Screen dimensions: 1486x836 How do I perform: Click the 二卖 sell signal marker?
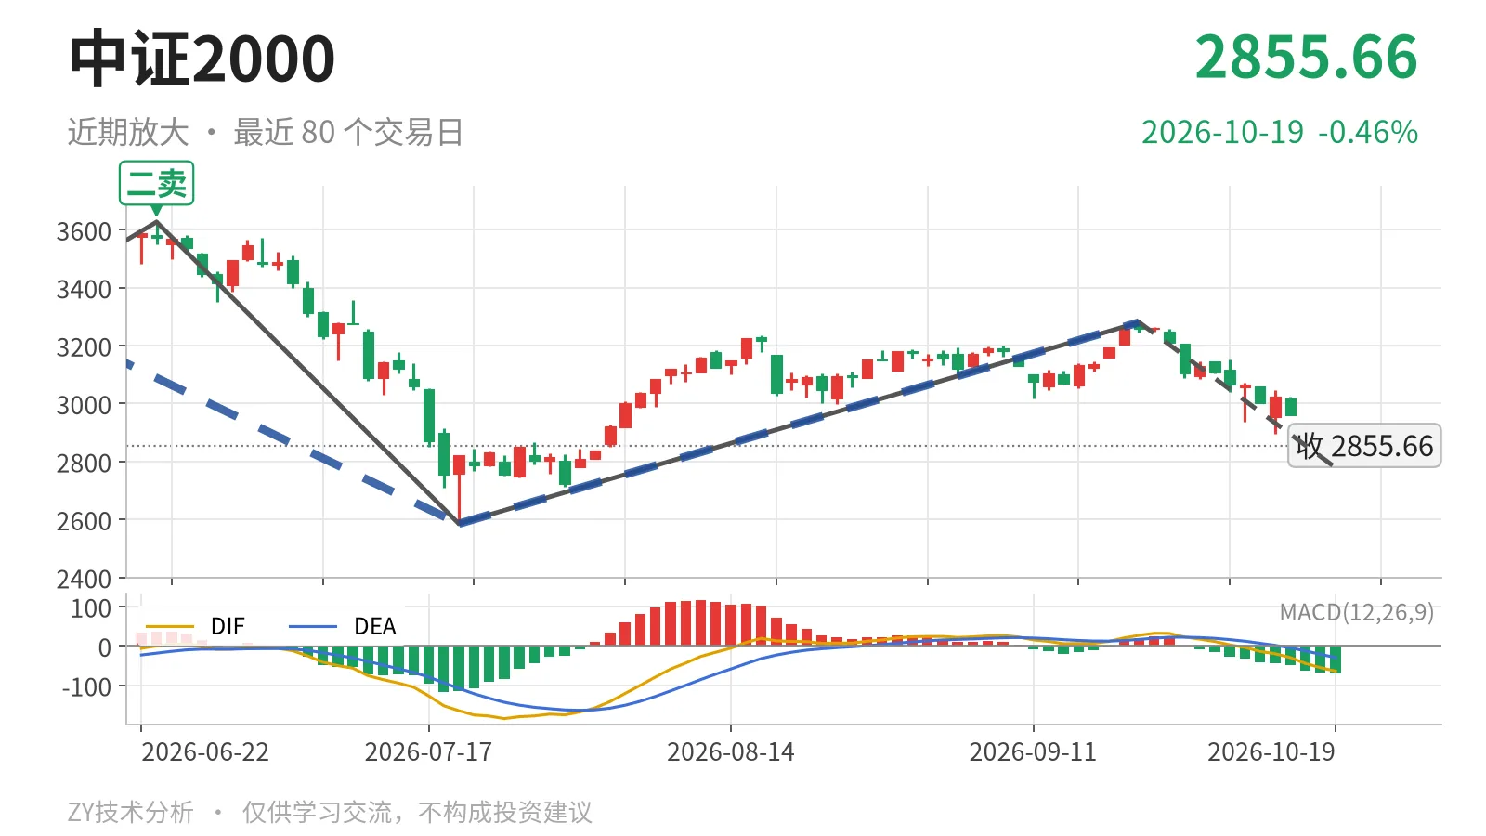[x=156, y=183]
